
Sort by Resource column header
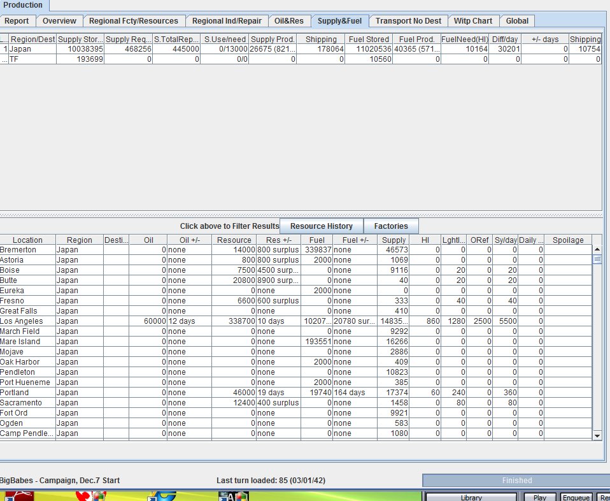(234, 240)
